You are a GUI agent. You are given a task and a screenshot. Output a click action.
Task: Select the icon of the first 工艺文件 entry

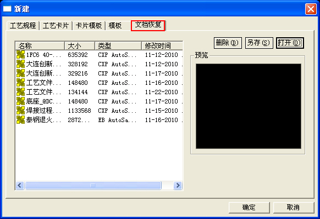pyautogui.click(x=20, y=83)
